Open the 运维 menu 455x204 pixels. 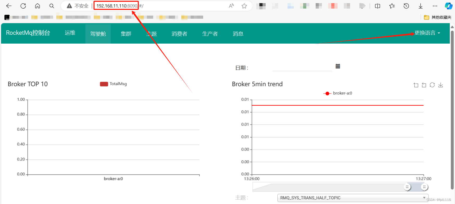click(70, 33)
